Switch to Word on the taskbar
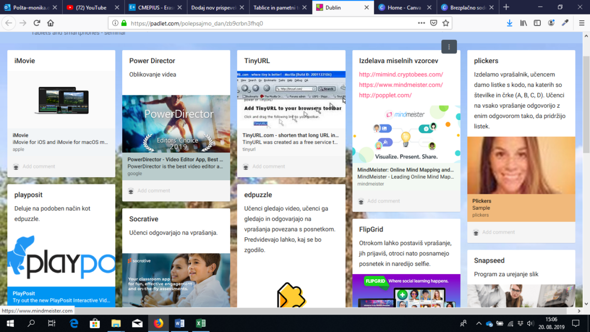This screenshot has width=590, height=332. [180, 323]
